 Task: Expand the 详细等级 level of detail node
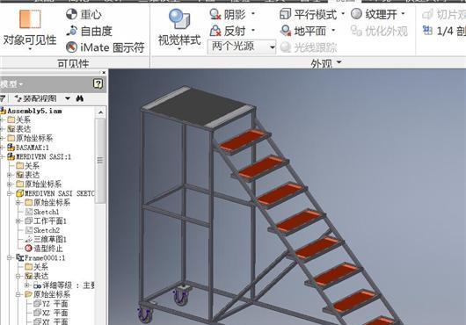tap(27, 285)
